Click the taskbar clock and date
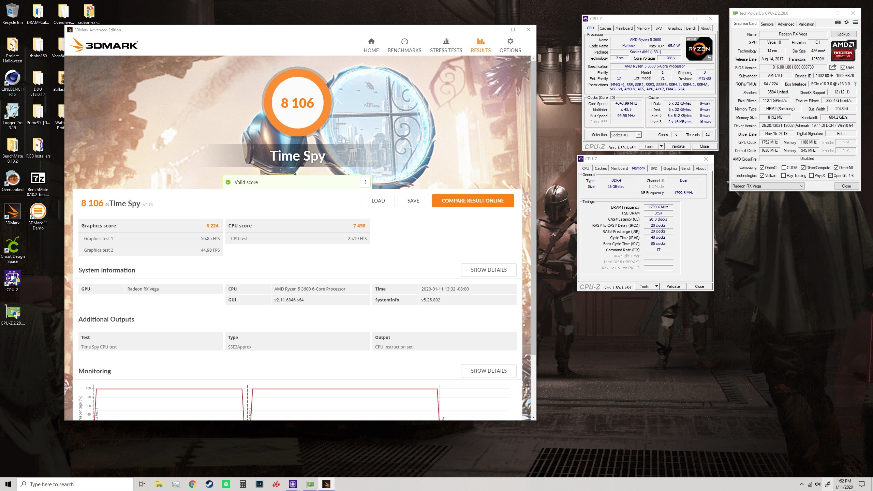873x491 pixels. click(x=844, y=484)
